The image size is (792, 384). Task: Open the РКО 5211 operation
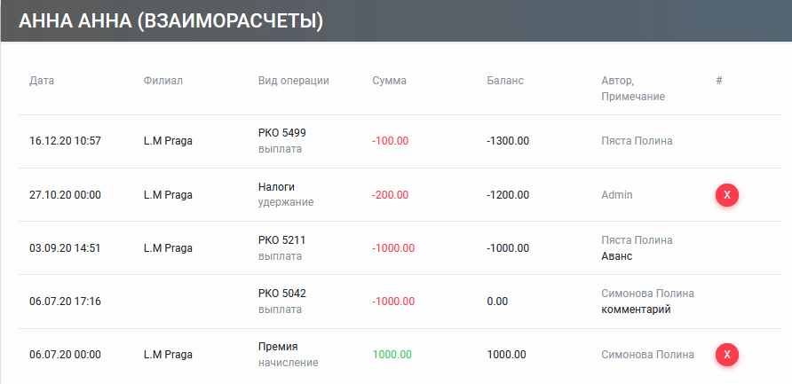click(x=281, y=239)
